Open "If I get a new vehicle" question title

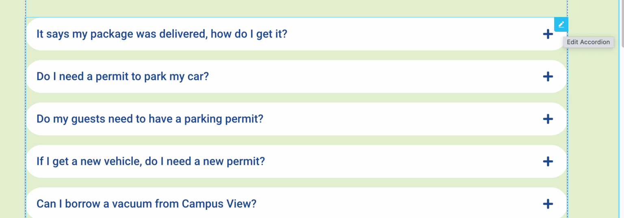click(x=150, y=161)
